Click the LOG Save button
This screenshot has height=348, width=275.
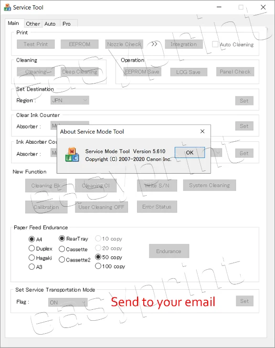189,72
